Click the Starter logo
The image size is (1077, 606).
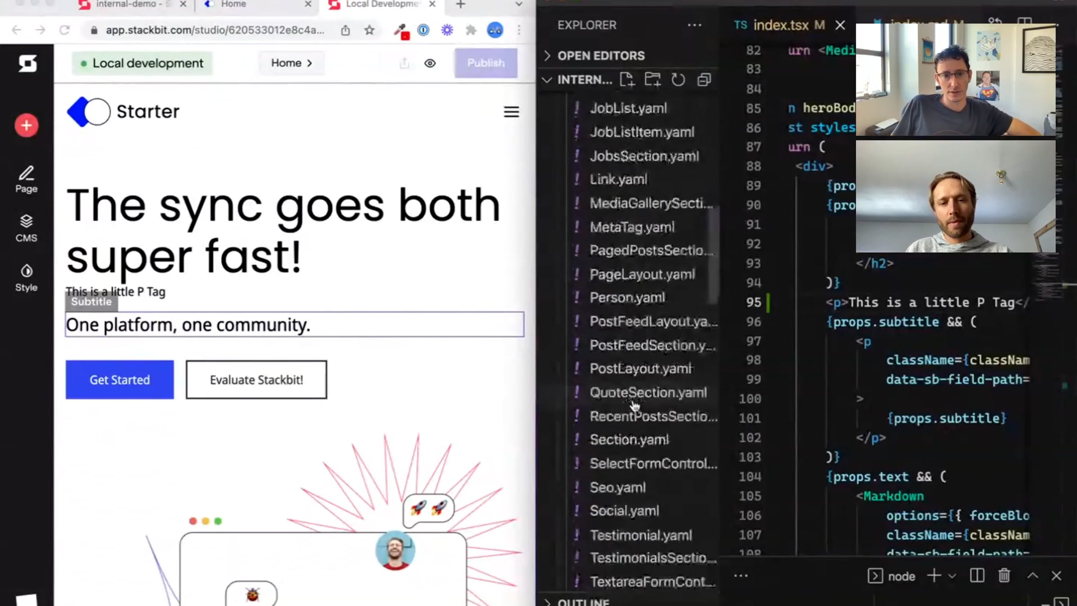pos(123,111)
